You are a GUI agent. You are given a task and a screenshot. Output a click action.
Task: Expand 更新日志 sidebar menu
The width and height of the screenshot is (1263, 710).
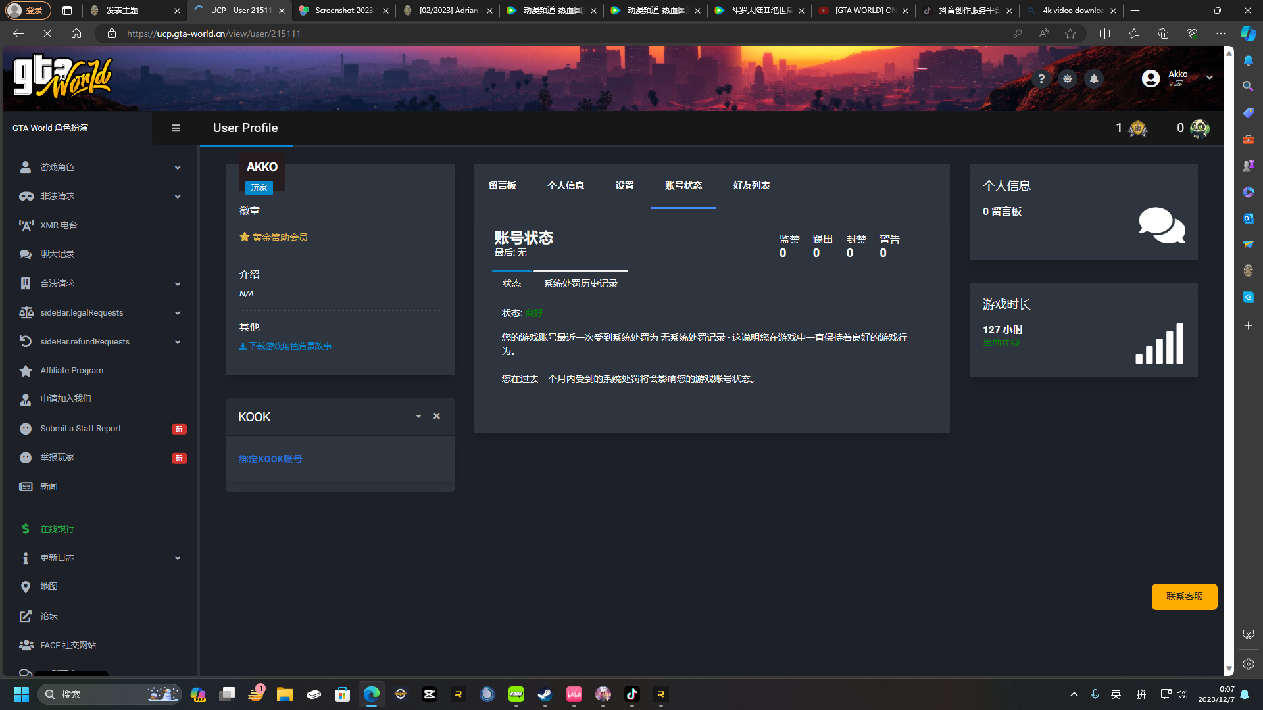point(99,557)
